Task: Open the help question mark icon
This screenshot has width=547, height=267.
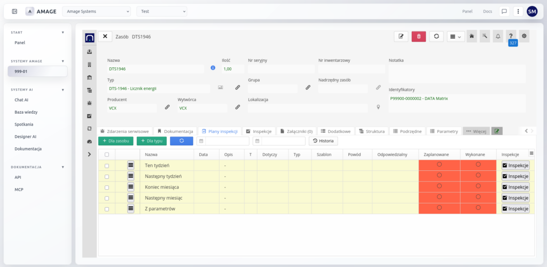Action: 511,36
